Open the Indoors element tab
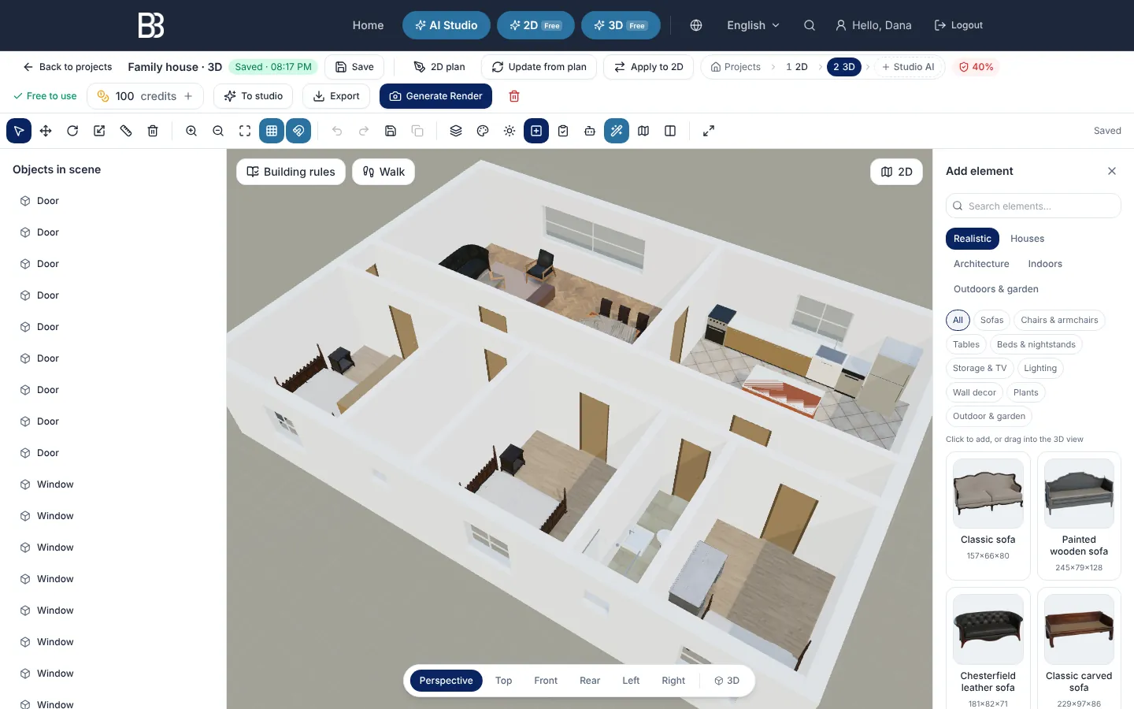The width and height of the screenshot is (1134, 709). [1045, 264]
